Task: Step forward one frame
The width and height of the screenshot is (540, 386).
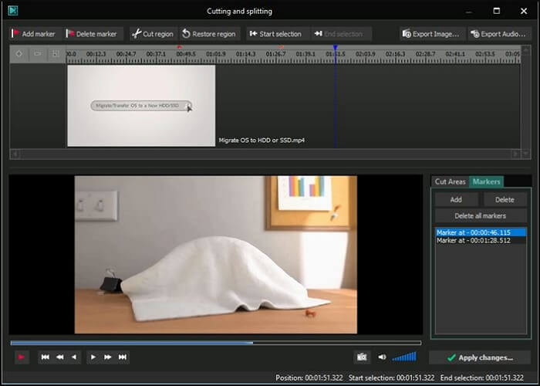Action: [93, 357]
